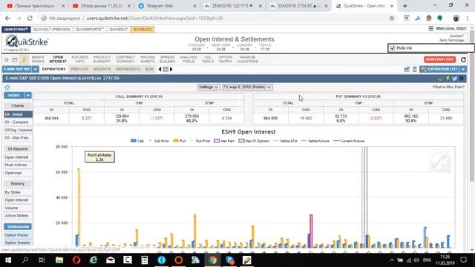Open the Most Actives report
The height and width of the screenshot is (267, 475).
click(18, 165)
